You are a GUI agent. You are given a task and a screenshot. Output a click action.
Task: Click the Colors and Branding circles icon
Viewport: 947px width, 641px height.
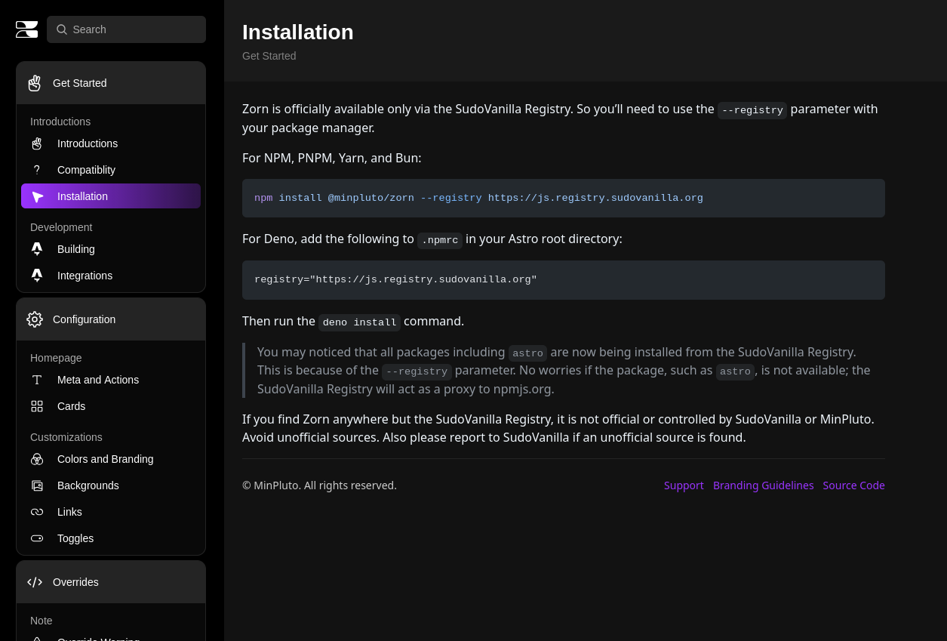pyautogui.click(x=37, y=459)
